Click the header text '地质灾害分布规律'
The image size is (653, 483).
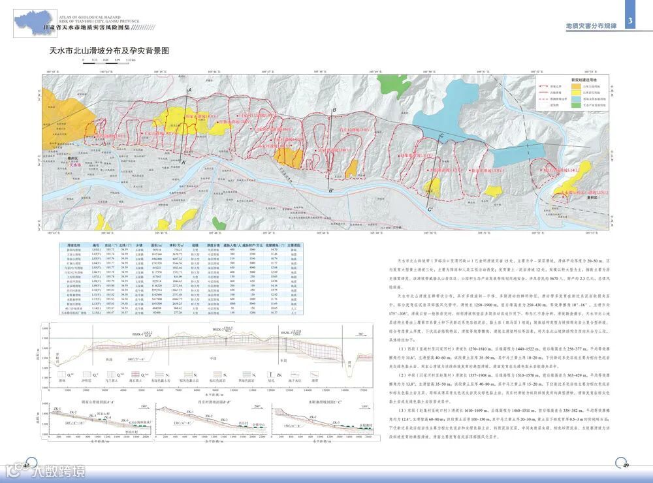(x=591, y=26)
